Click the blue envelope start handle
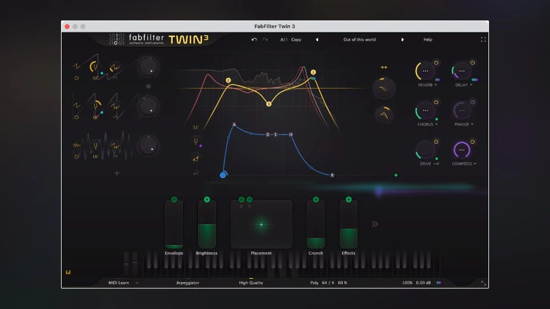Viewport: 550px width, 309px height. [x=223, y=175]
